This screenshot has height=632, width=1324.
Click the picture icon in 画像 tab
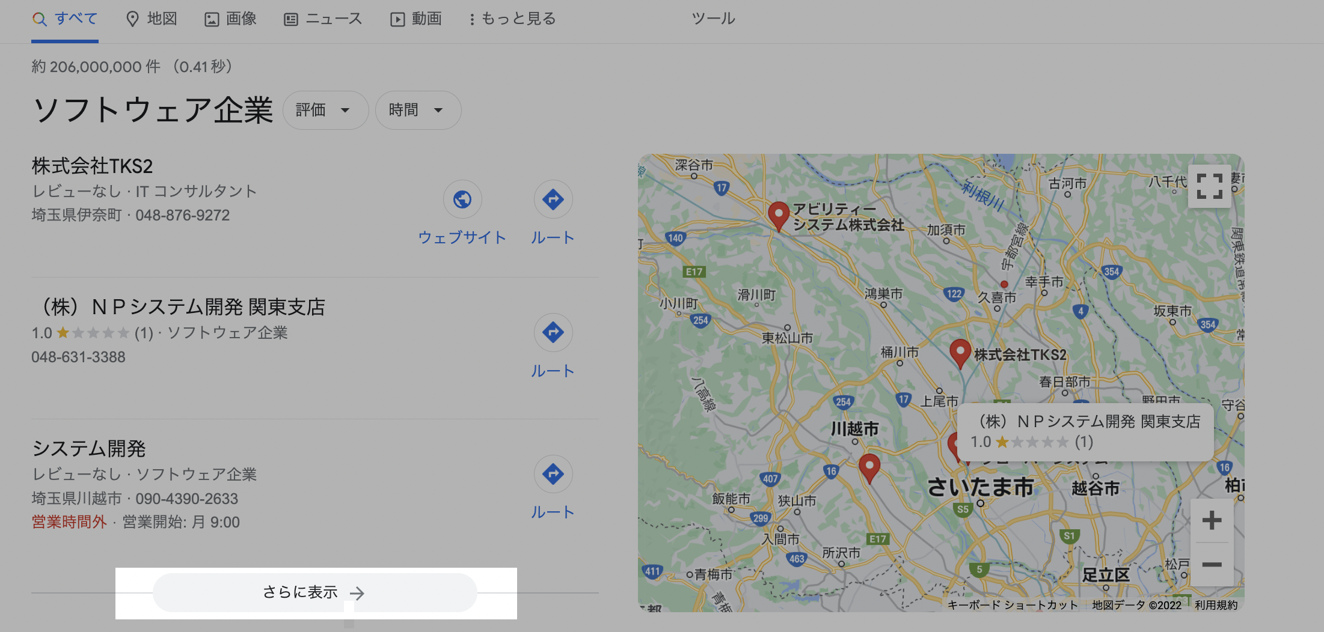click(x=212, y=20)
